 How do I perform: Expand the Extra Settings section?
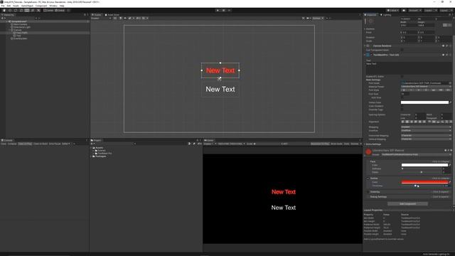pyautogui.click(x=373, y=144)
